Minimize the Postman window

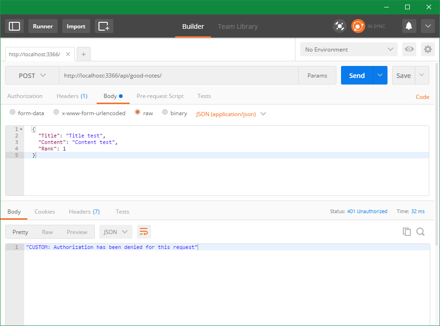point(387,7)
